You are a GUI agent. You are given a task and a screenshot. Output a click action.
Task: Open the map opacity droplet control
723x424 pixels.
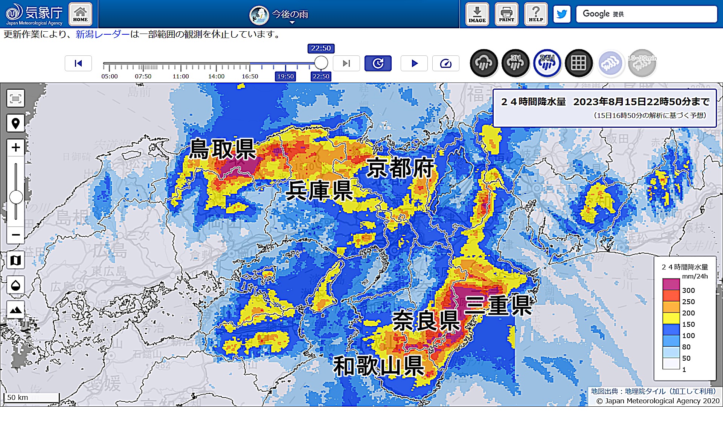click(x=15, y=285)
